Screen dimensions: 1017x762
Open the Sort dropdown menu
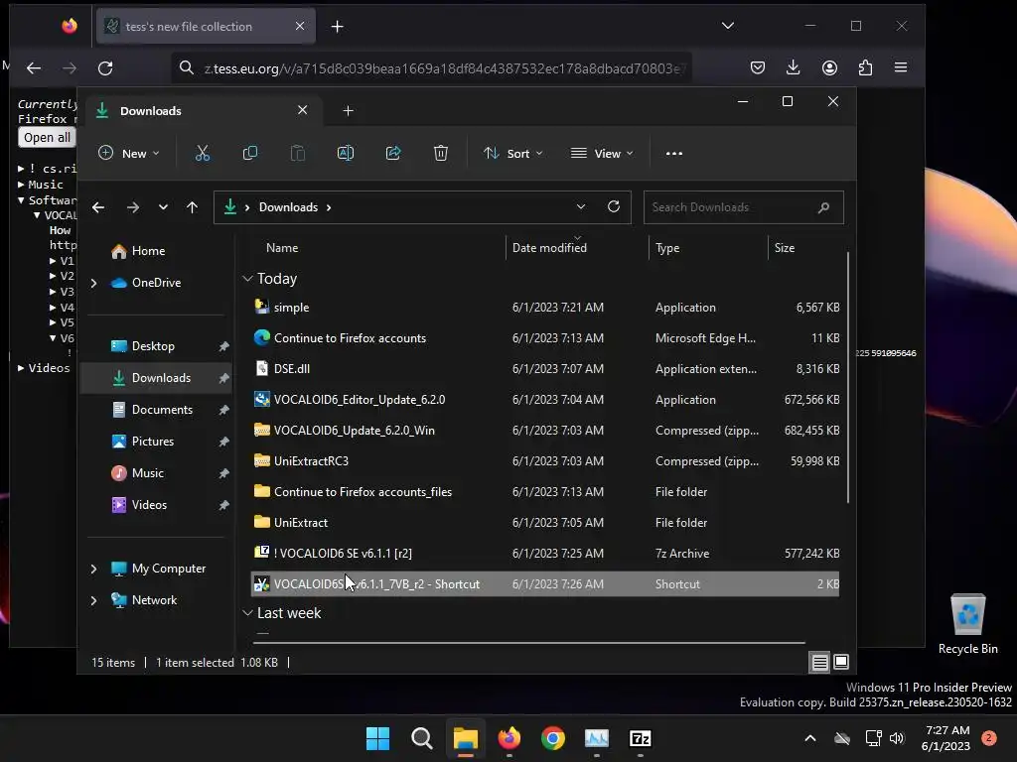pos(512,154)
